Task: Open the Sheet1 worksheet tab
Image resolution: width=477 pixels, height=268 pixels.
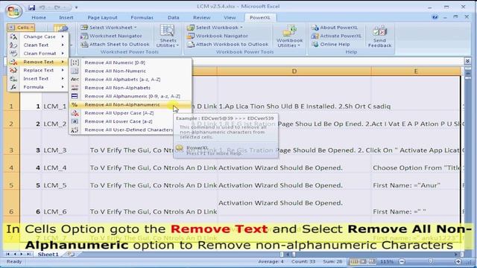Action: (48, 254)
